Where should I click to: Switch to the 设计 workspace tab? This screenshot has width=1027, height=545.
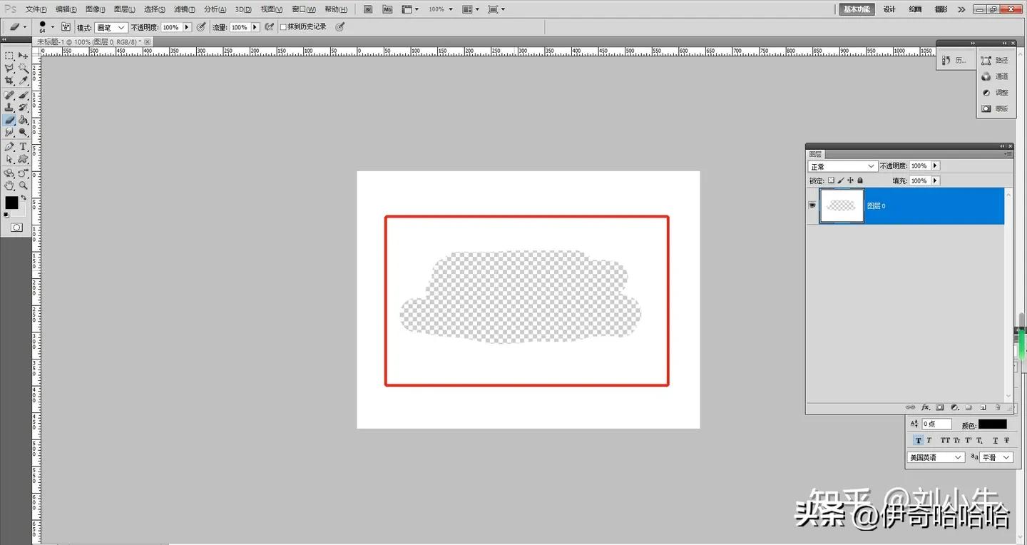(x=889, y=9)
